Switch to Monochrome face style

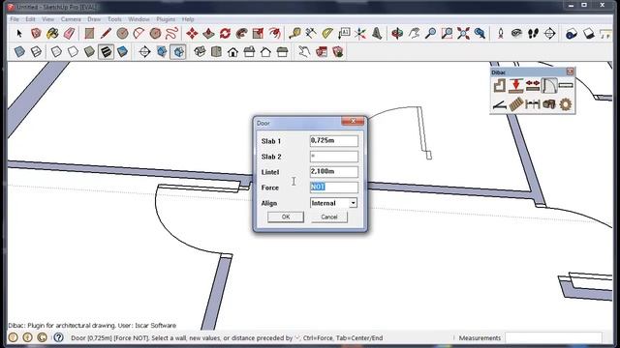click(123, 51)
